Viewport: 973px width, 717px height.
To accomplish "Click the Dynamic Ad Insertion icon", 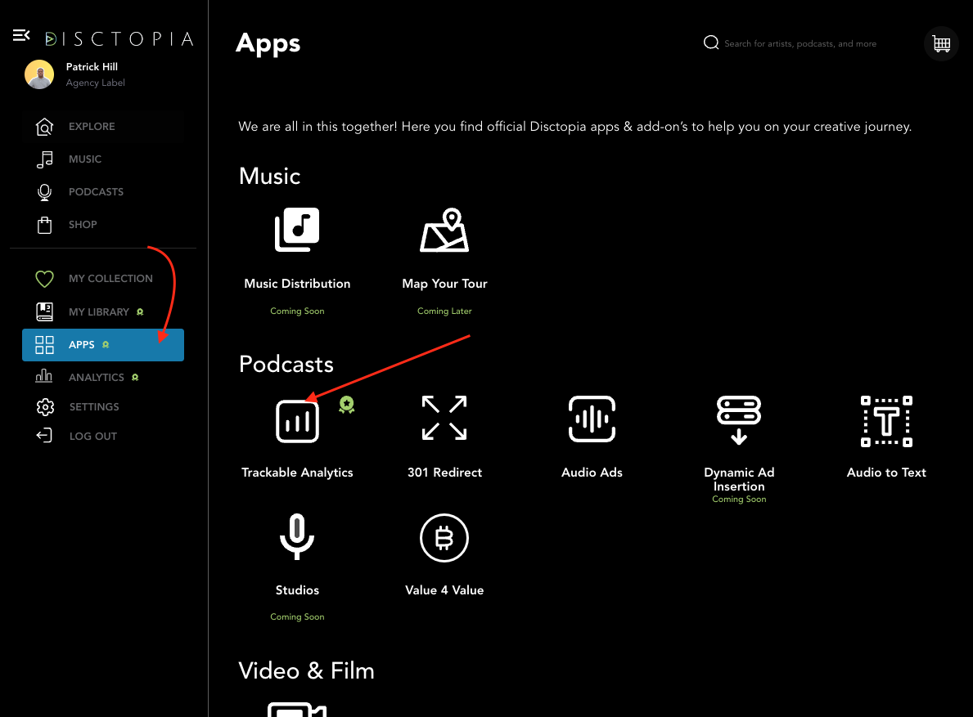I will click(x=739, y=420).
